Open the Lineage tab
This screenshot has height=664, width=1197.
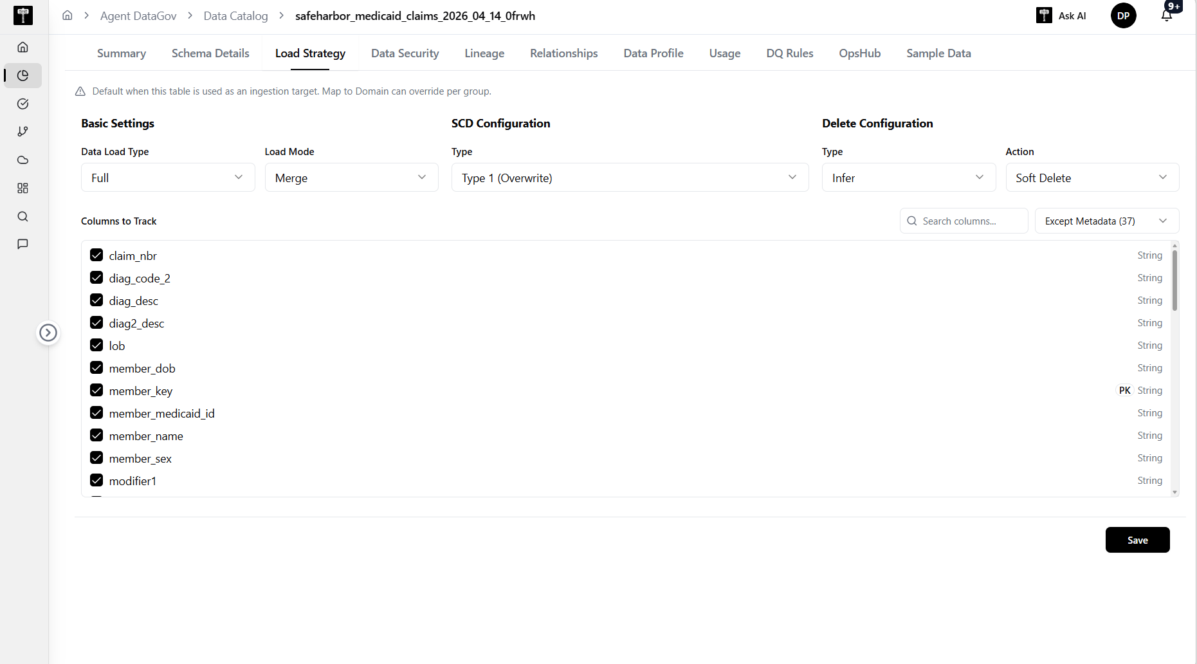tap(484, 53)
